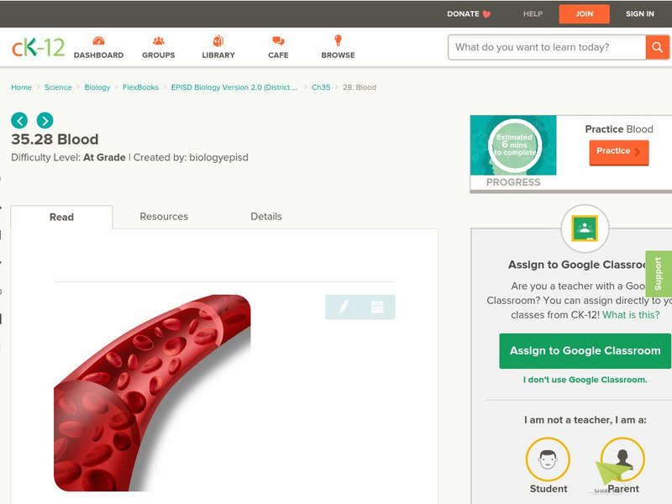The height and width of the screenshot is (504, 672).
Task: Go to previous lesson arrow
Action: pyautogui.click(x=19, y=120)
